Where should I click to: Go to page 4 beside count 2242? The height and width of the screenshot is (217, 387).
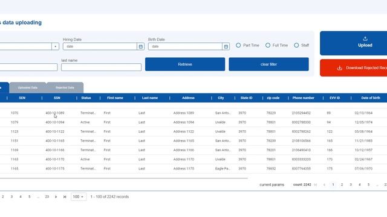360,185
